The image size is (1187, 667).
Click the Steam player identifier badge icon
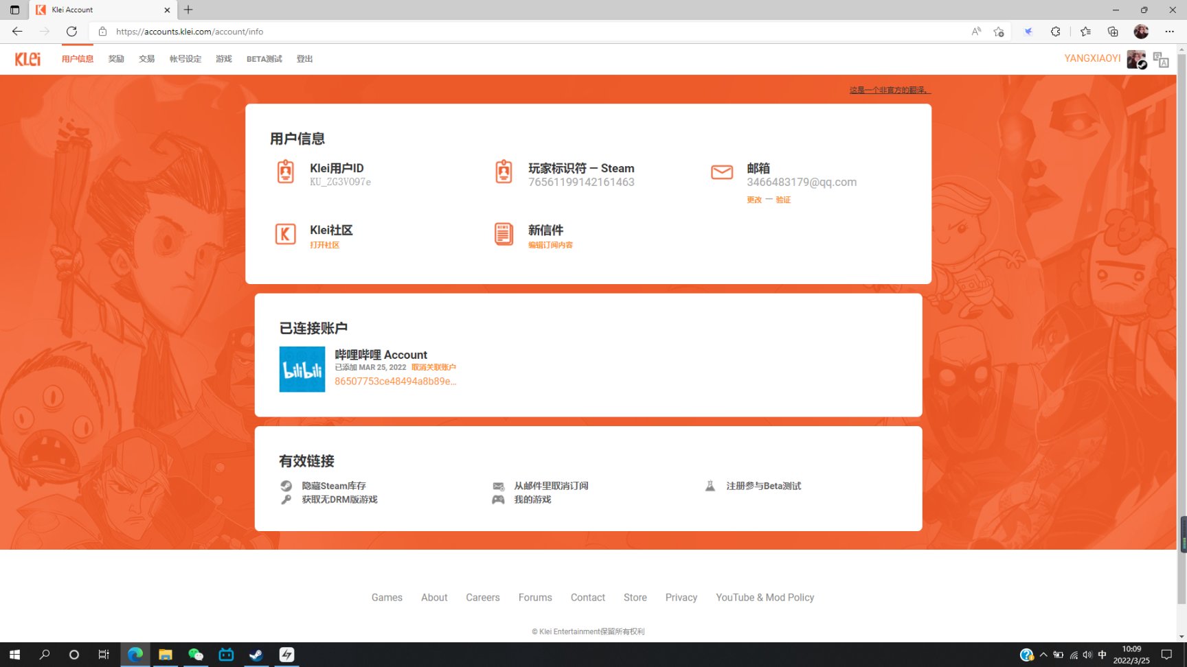click(504, 172)
